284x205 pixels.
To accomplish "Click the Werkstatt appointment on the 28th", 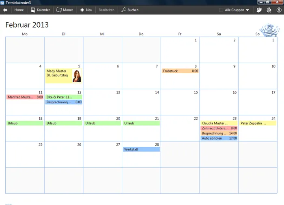I will point(141,149).
